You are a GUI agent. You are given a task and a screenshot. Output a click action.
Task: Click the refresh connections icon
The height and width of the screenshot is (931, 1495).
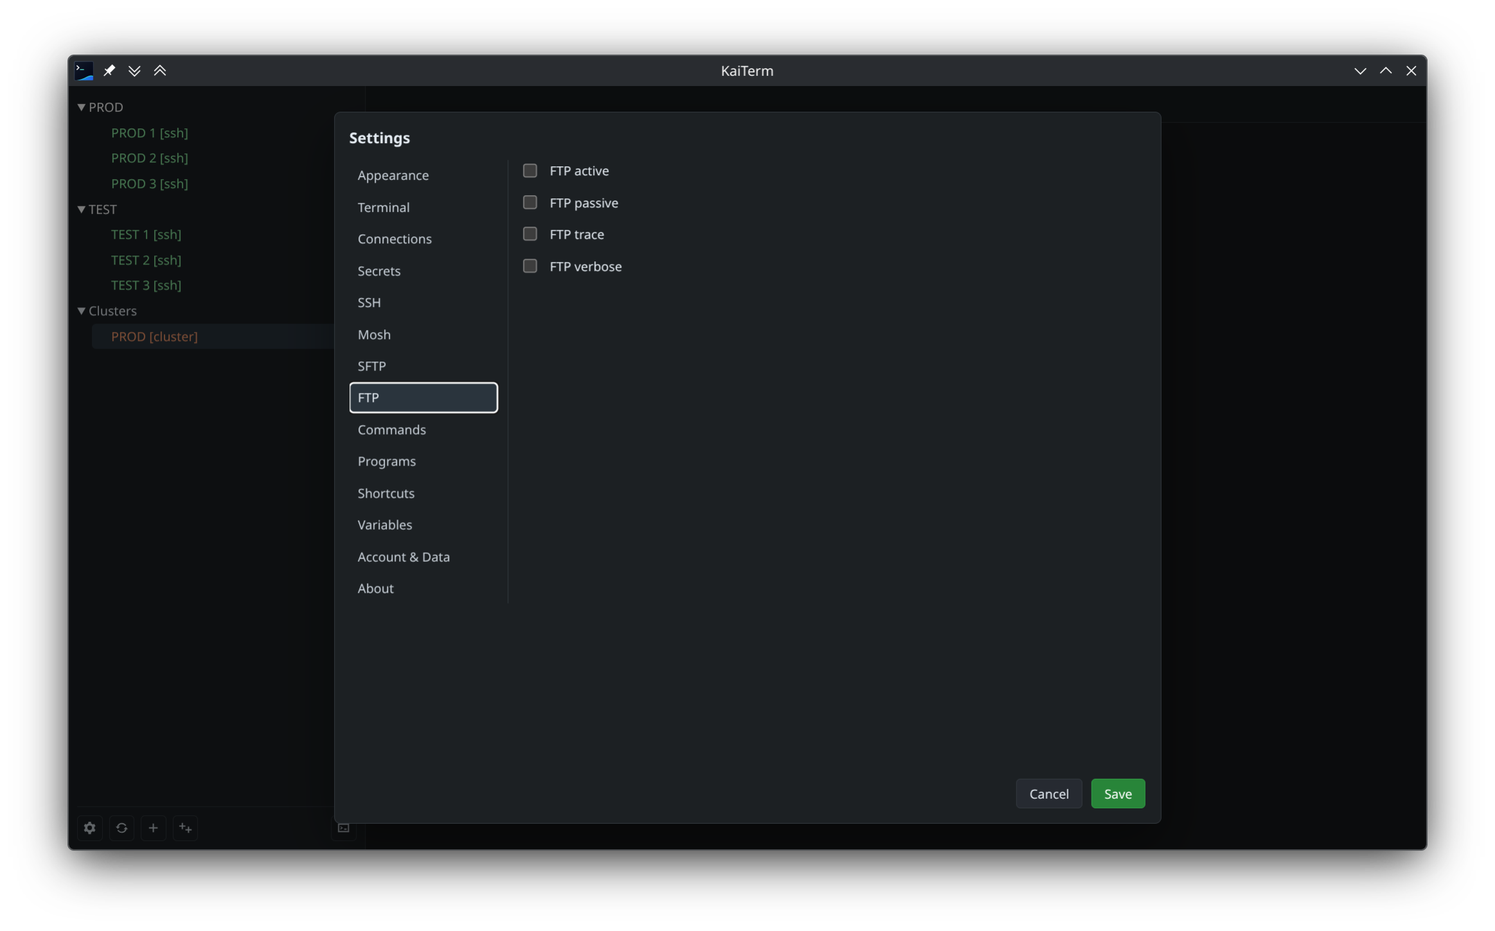tap(121, 828)
